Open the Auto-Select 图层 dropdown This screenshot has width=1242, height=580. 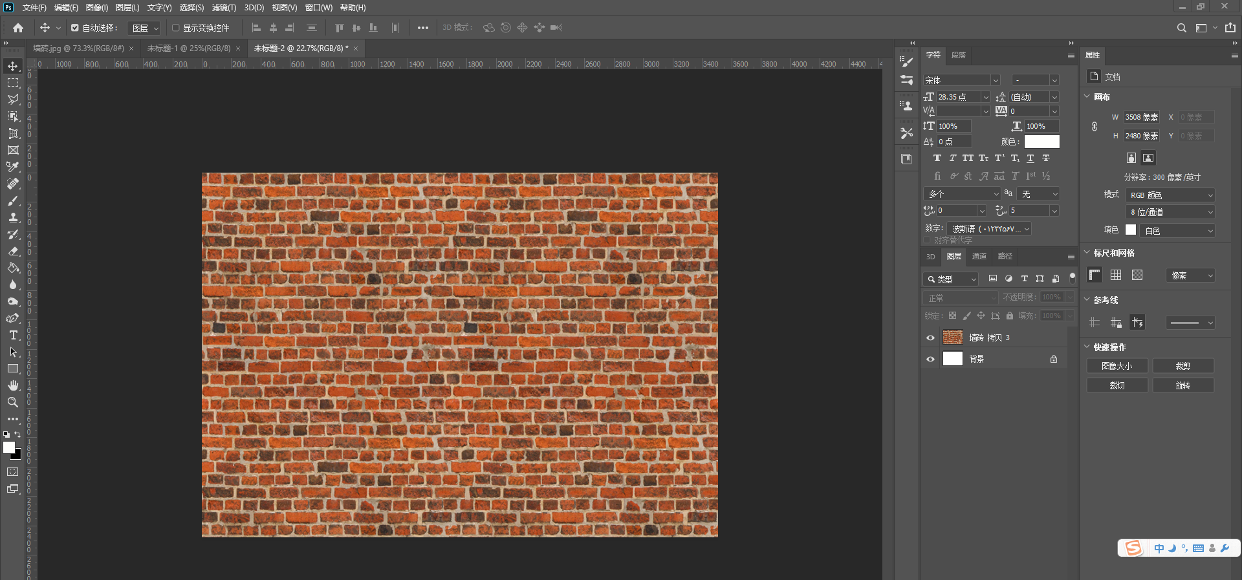click(144, 28)
